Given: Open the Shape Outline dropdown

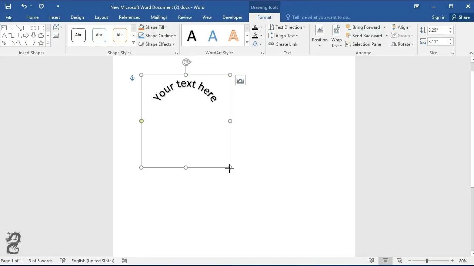Looking at the screenshot, I should click(x=157, y=36).
